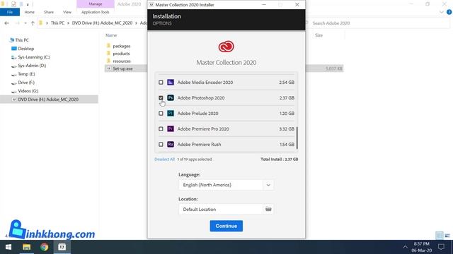The height and width of the screenshot is (254, 453).
Task: Uncheck the Adobe Photoshop 2020 checkbox
Action: tap(161, 98)
